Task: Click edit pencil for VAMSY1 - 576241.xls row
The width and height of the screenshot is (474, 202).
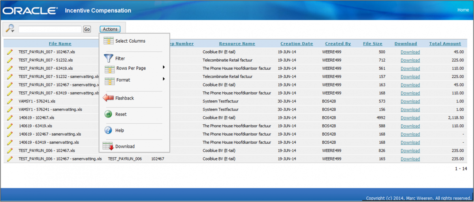Action: pos(10,101)
